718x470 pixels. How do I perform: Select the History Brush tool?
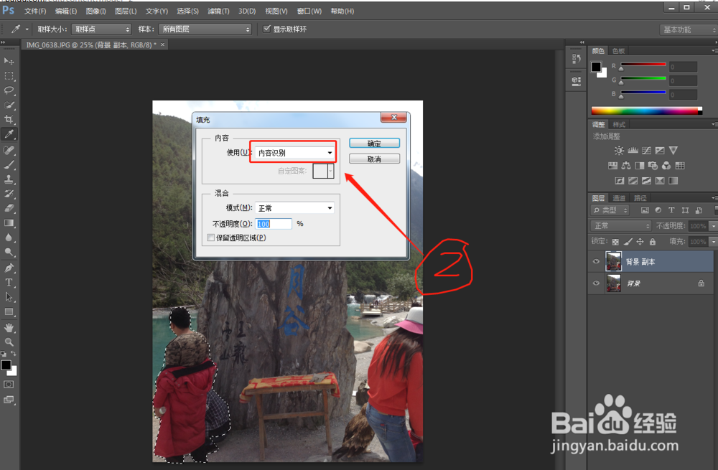click(x=9, y=194)
